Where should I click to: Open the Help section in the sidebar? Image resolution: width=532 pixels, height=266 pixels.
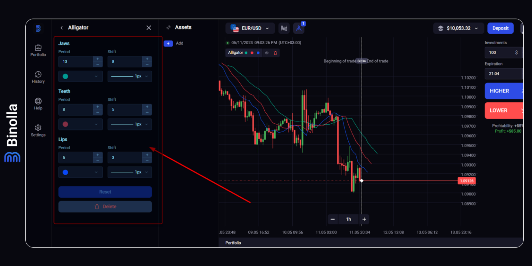pos(38,104)
